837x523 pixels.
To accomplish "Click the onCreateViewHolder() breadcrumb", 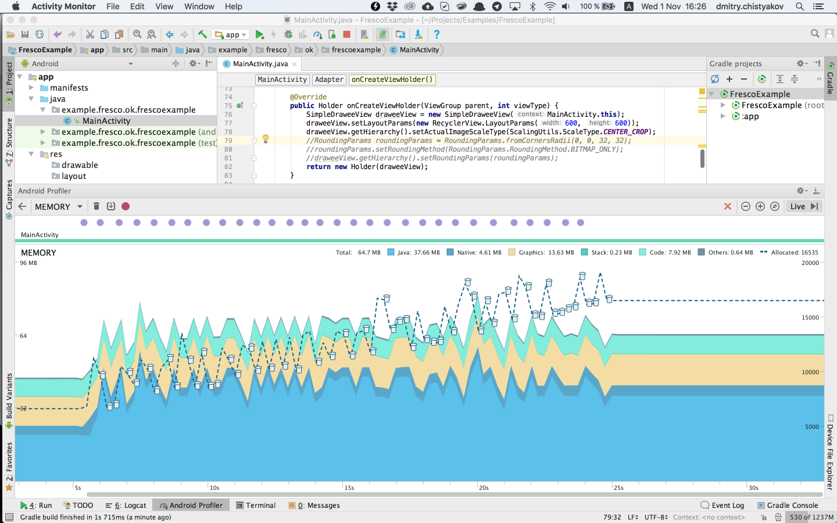I will 392,80.
